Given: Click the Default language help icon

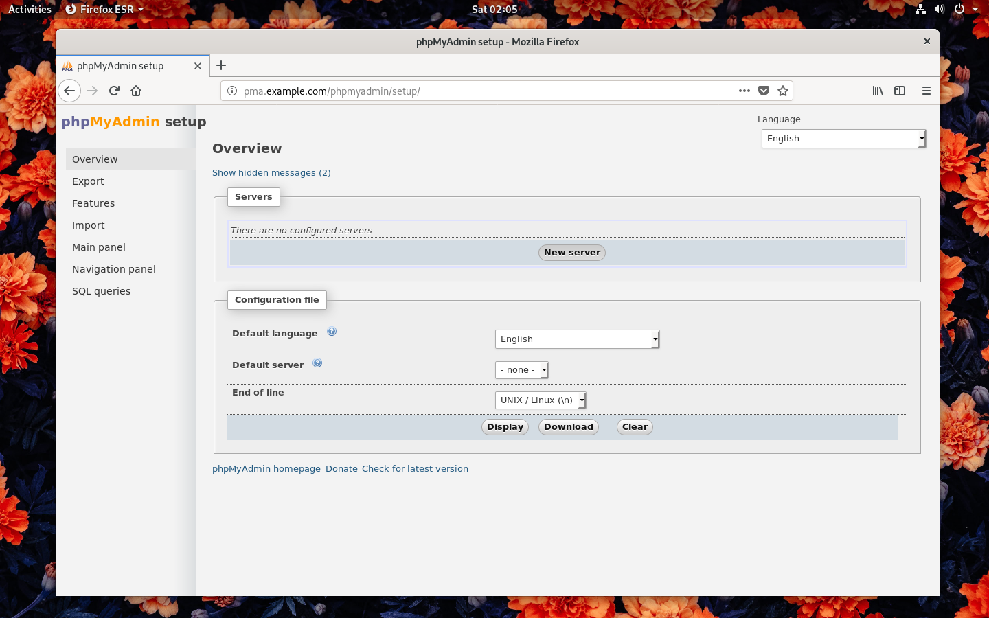Looking at the screenshot, I should pos(332,332).
